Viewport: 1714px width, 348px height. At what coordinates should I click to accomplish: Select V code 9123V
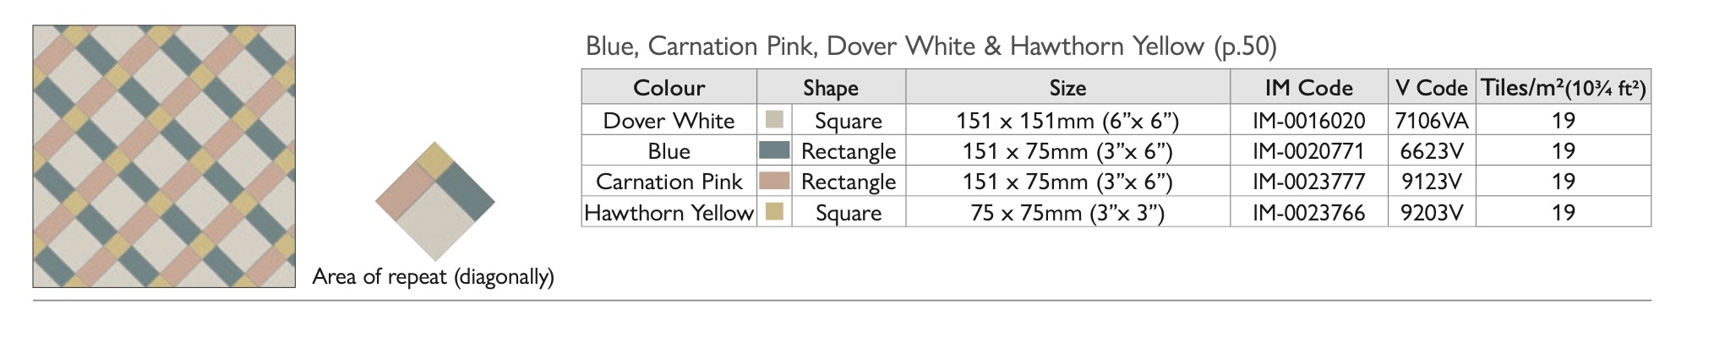click(x=1432, y=182)
